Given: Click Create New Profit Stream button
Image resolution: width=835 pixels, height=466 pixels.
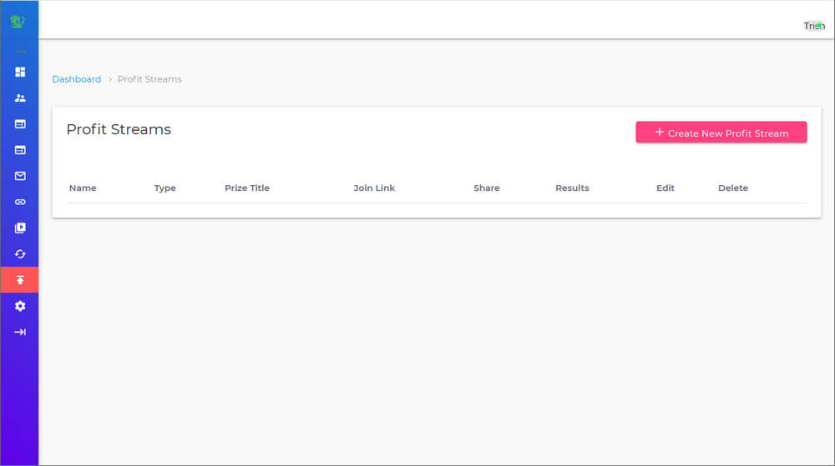Looking at the screenshot, I should click(721, 133).
